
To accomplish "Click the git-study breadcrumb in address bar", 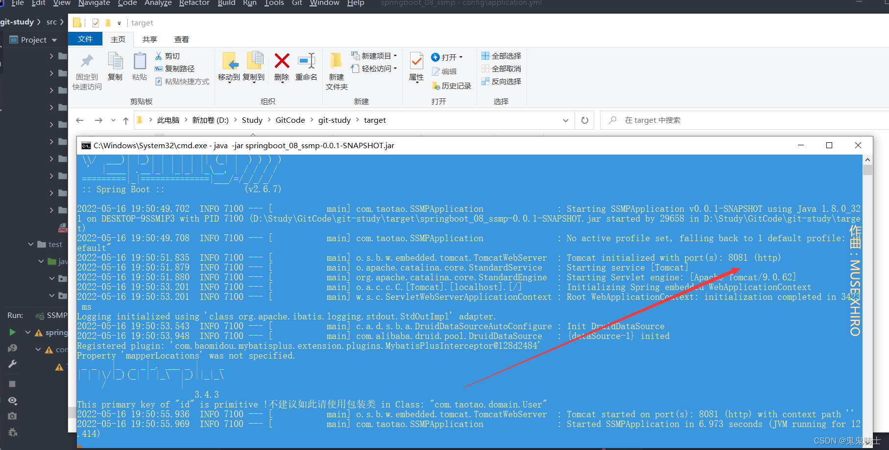I will click(x=335, y=120).
